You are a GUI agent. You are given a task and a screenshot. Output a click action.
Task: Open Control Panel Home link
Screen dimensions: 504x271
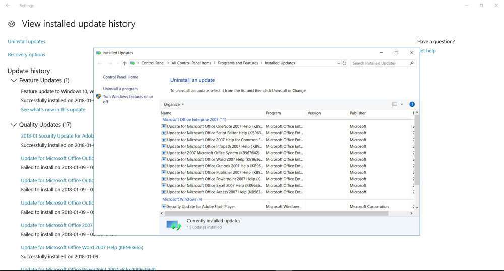pos(120,77)
